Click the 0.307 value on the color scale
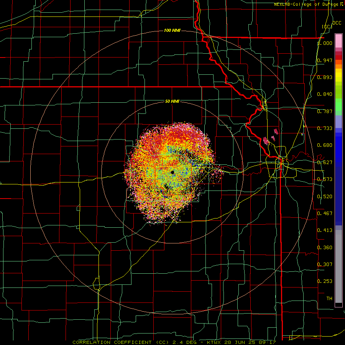 coord(325,264)
